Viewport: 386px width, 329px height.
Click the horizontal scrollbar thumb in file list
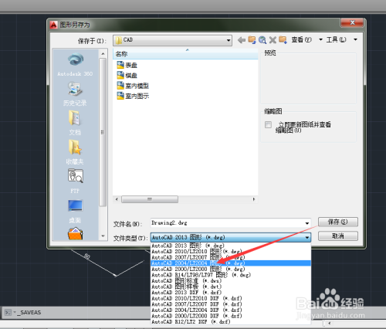[150, 199]
